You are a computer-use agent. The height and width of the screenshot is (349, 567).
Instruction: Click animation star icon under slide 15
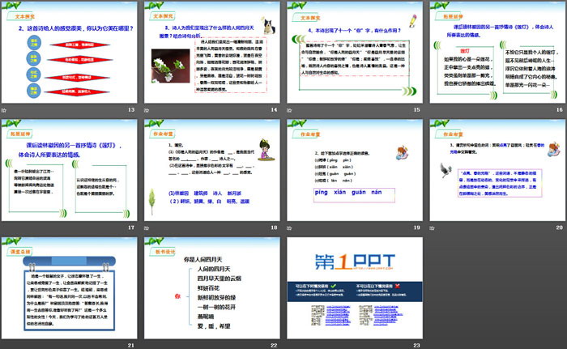click(x=290, y=110)
